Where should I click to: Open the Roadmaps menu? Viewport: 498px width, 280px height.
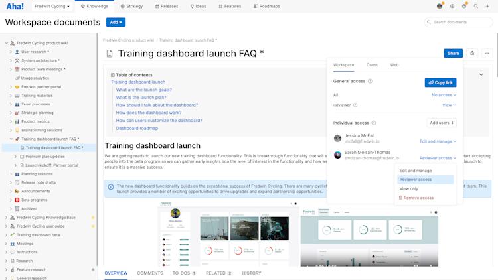[x=266, y=6]
